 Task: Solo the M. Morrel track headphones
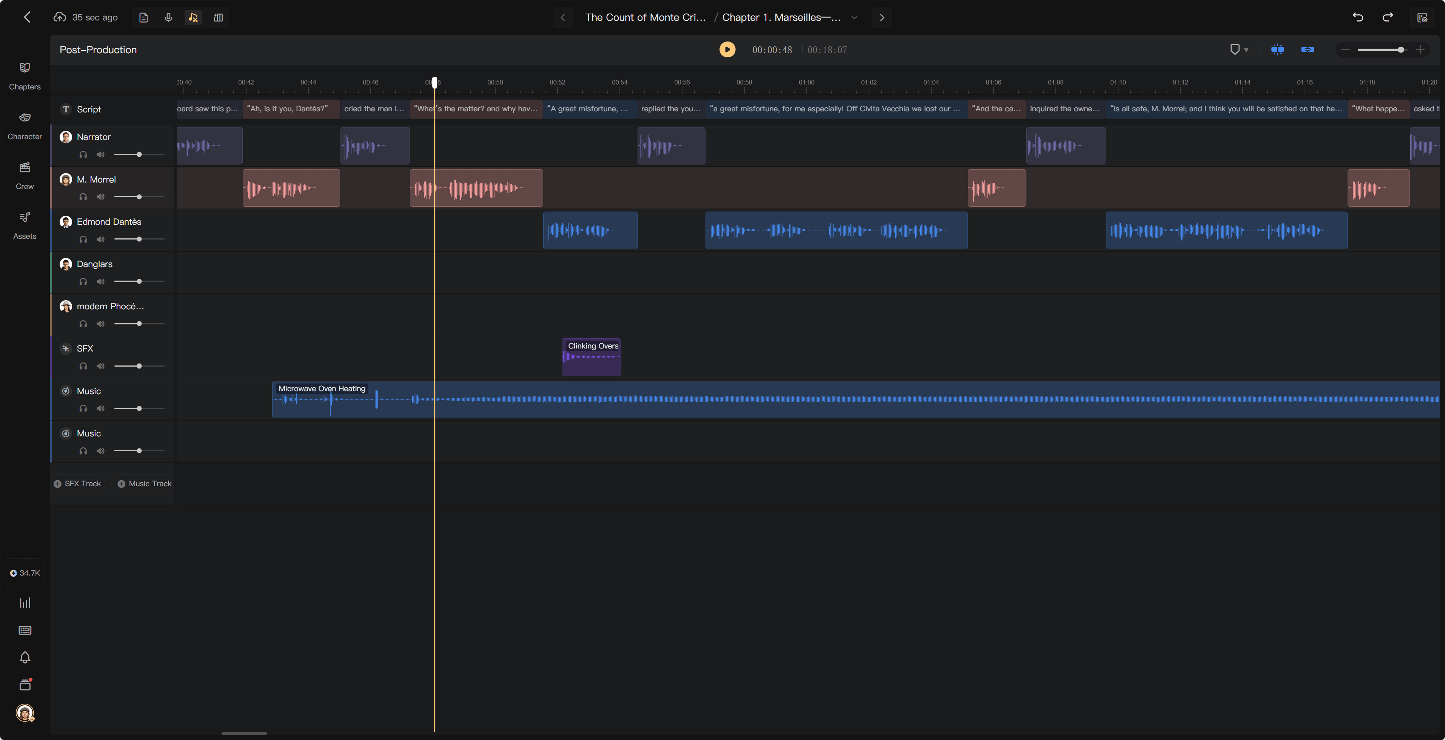83,197
